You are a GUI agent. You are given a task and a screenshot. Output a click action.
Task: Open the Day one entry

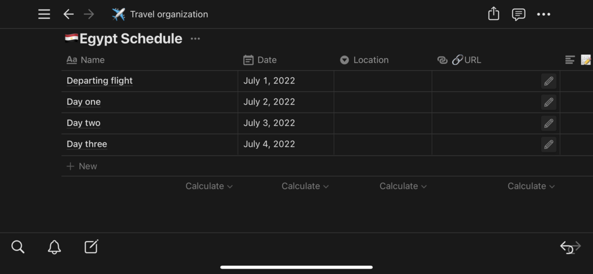(x=84, y=102)
